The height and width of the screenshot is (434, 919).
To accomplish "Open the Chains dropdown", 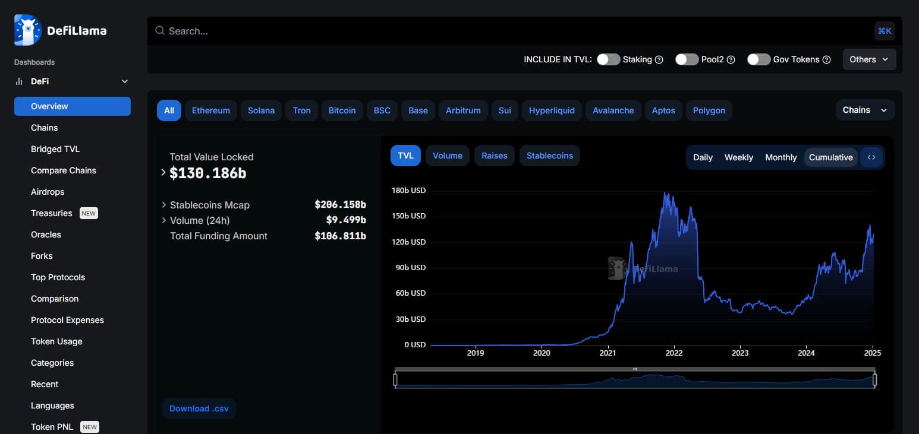I will (865, 110).
